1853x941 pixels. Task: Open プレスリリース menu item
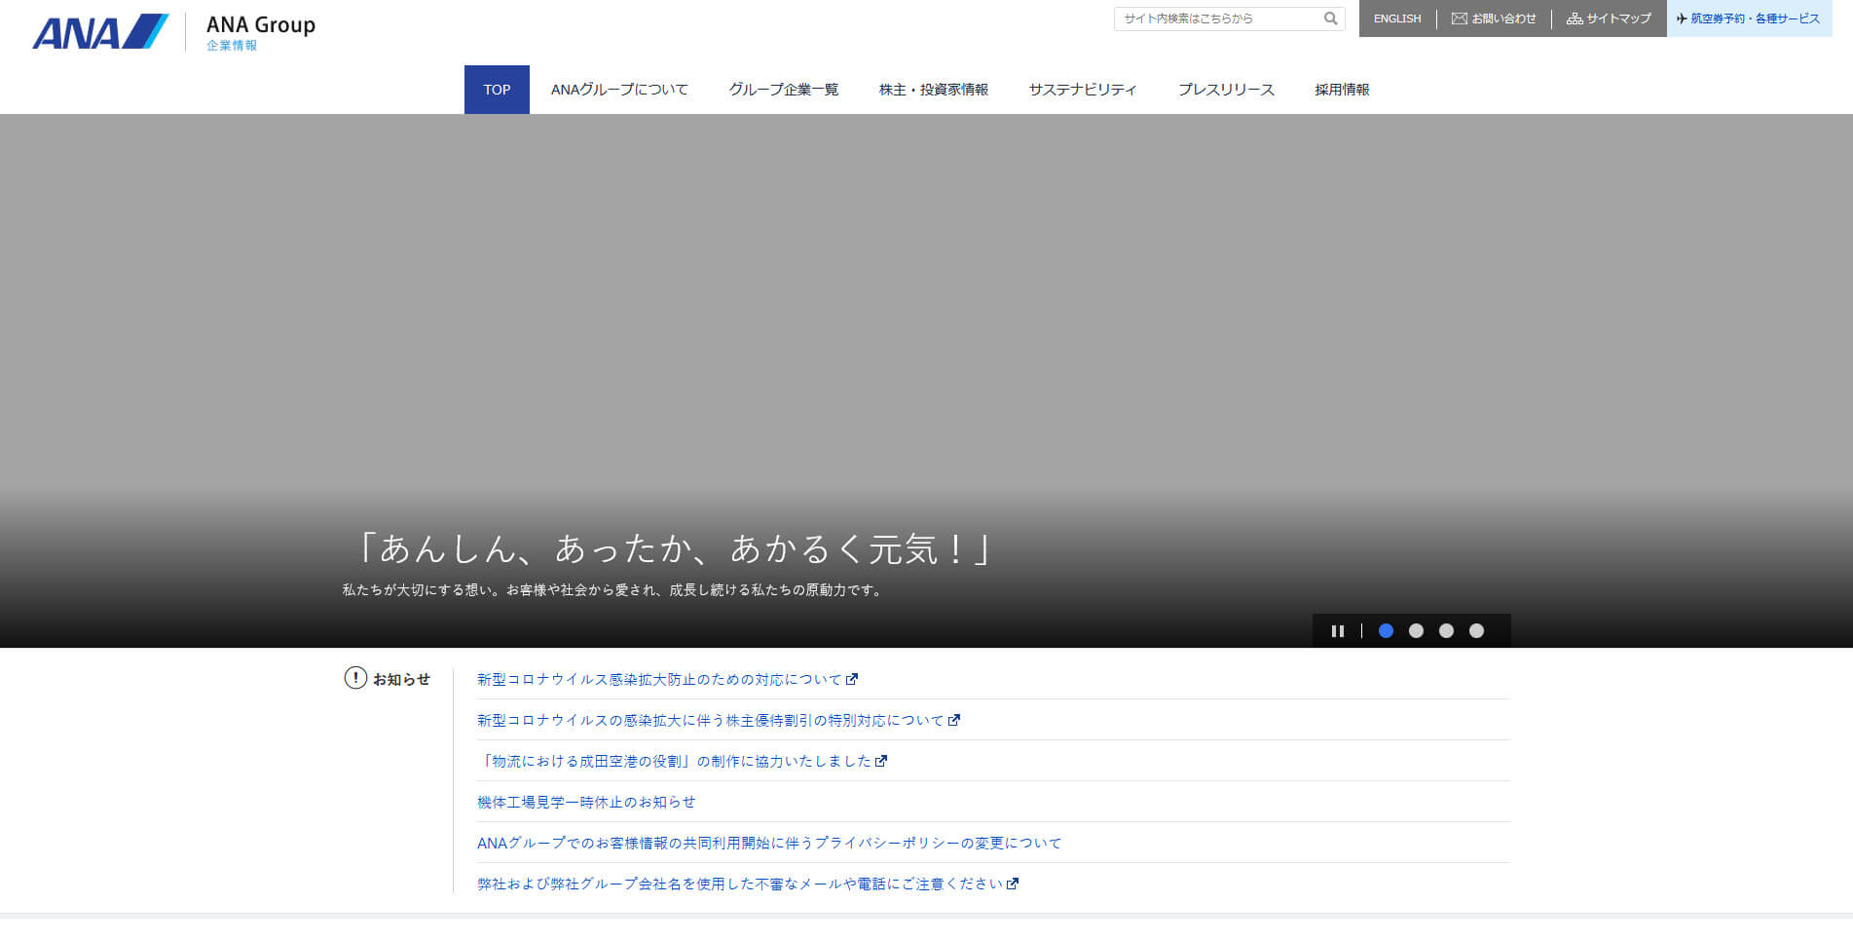coord(1226,90)
